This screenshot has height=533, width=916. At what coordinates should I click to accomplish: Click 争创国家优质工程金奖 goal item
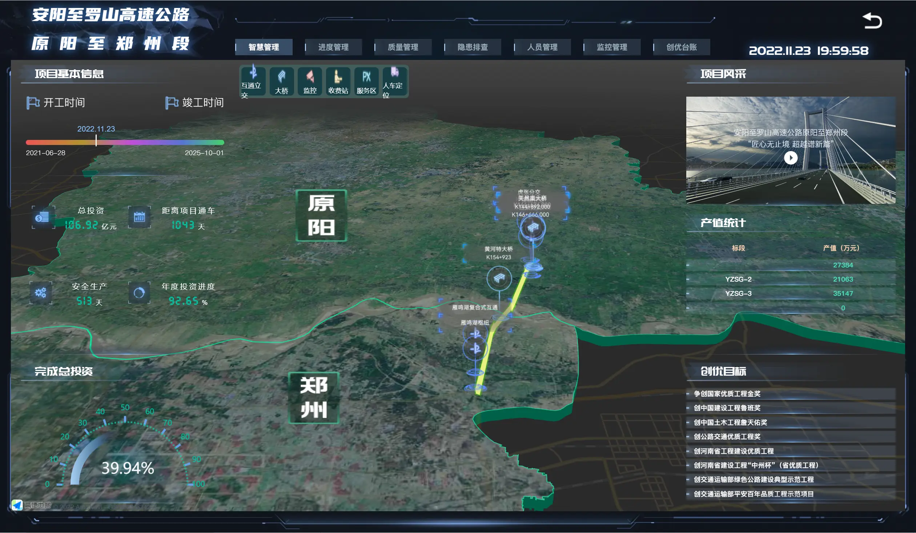pyautogui.click(x=727, y=393)
